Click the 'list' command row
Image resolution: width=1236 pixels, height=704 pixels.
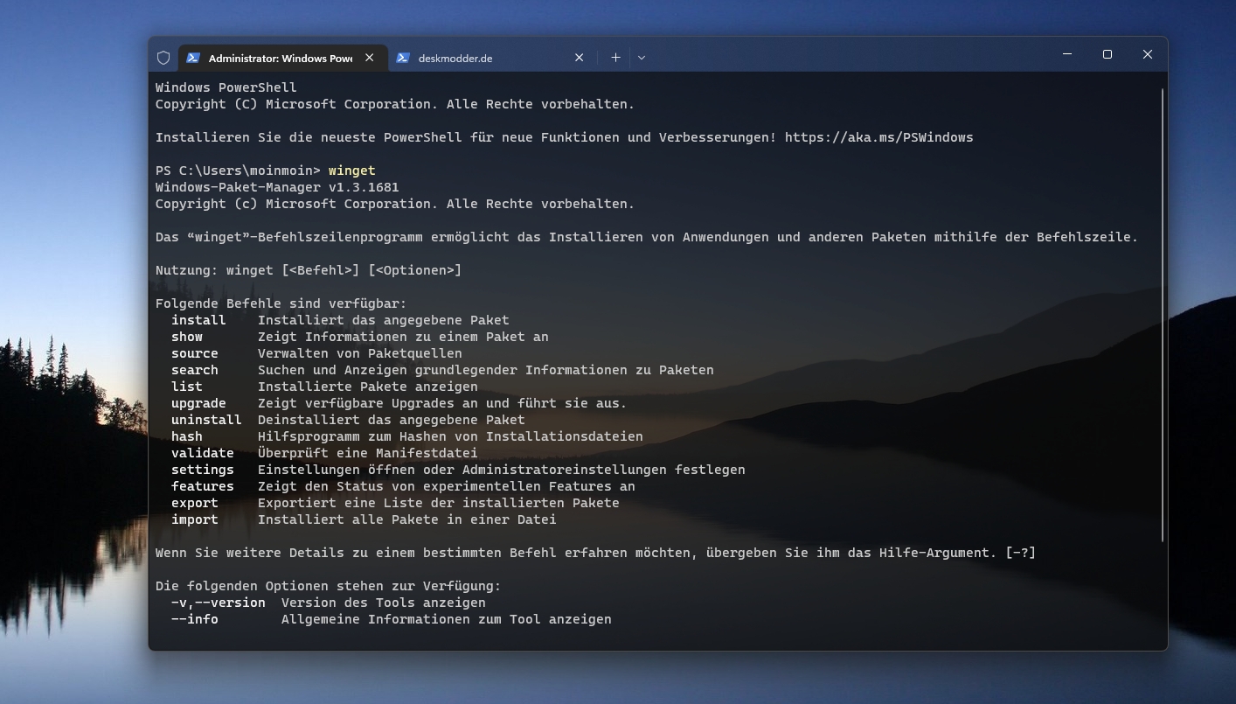click(324, 387)
